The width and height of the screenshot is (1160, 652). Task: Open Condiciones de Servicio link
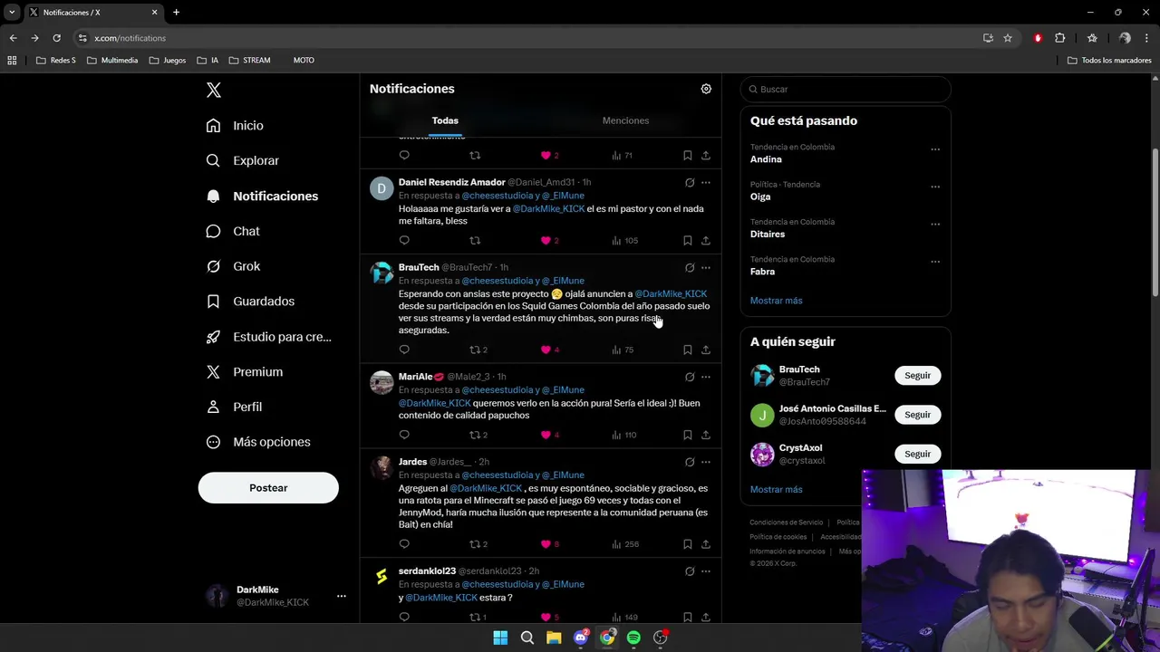point(786,523)
